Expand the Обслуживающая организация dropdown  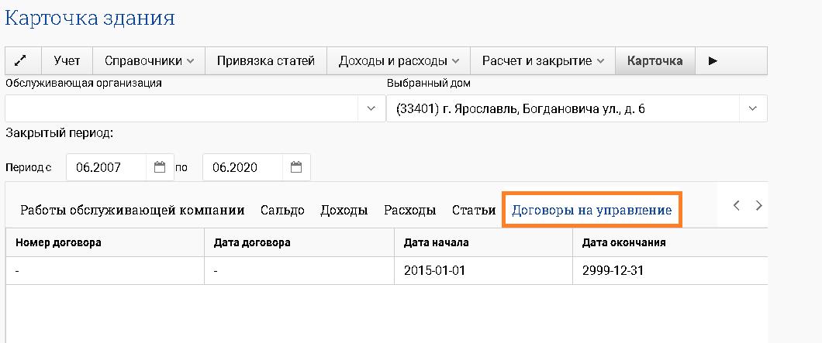tap(371, 109)
